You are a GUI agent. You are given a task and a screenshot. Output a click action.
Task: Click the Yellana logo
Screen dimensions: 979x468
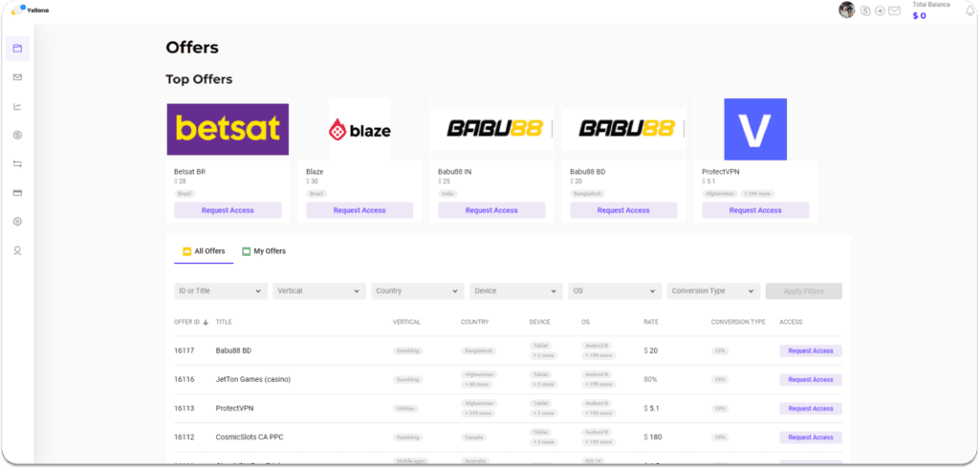click(x=30, y=11)
